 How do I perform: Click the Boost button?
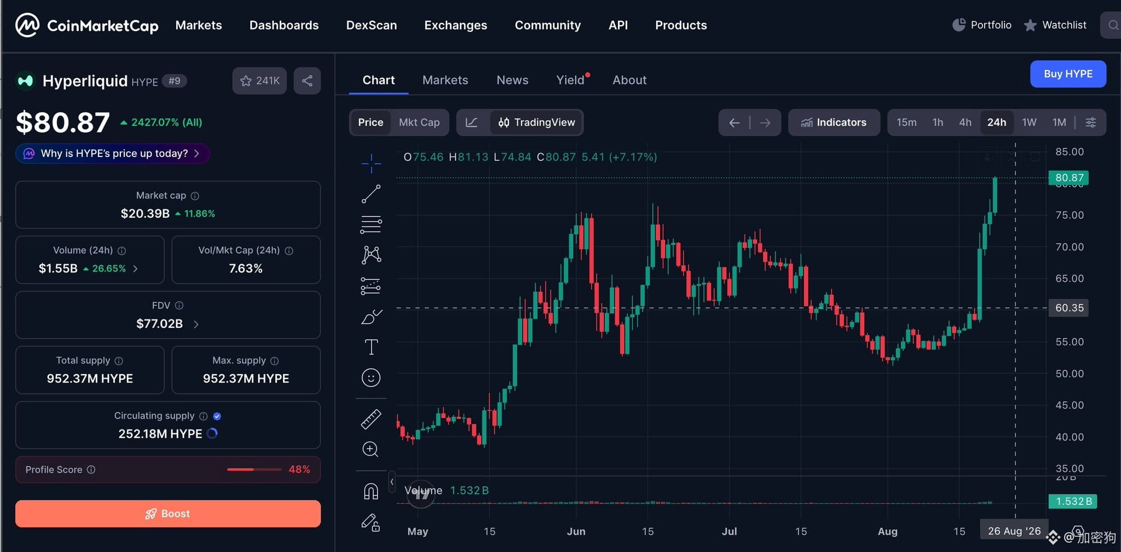click(x=168, y=514)
